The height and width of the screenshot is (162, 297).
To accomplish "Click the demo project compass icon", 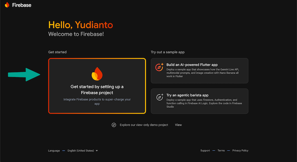I will [x=114, y=125].
